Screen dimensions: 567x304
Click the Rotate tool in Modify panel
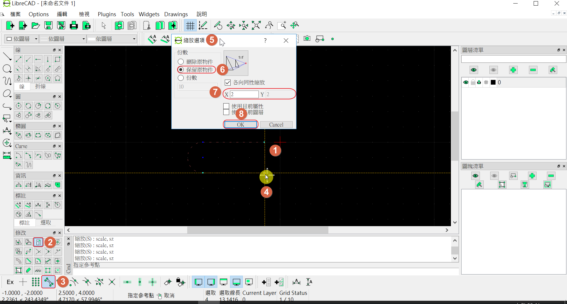pyautogui.click(x=28, y=242)
